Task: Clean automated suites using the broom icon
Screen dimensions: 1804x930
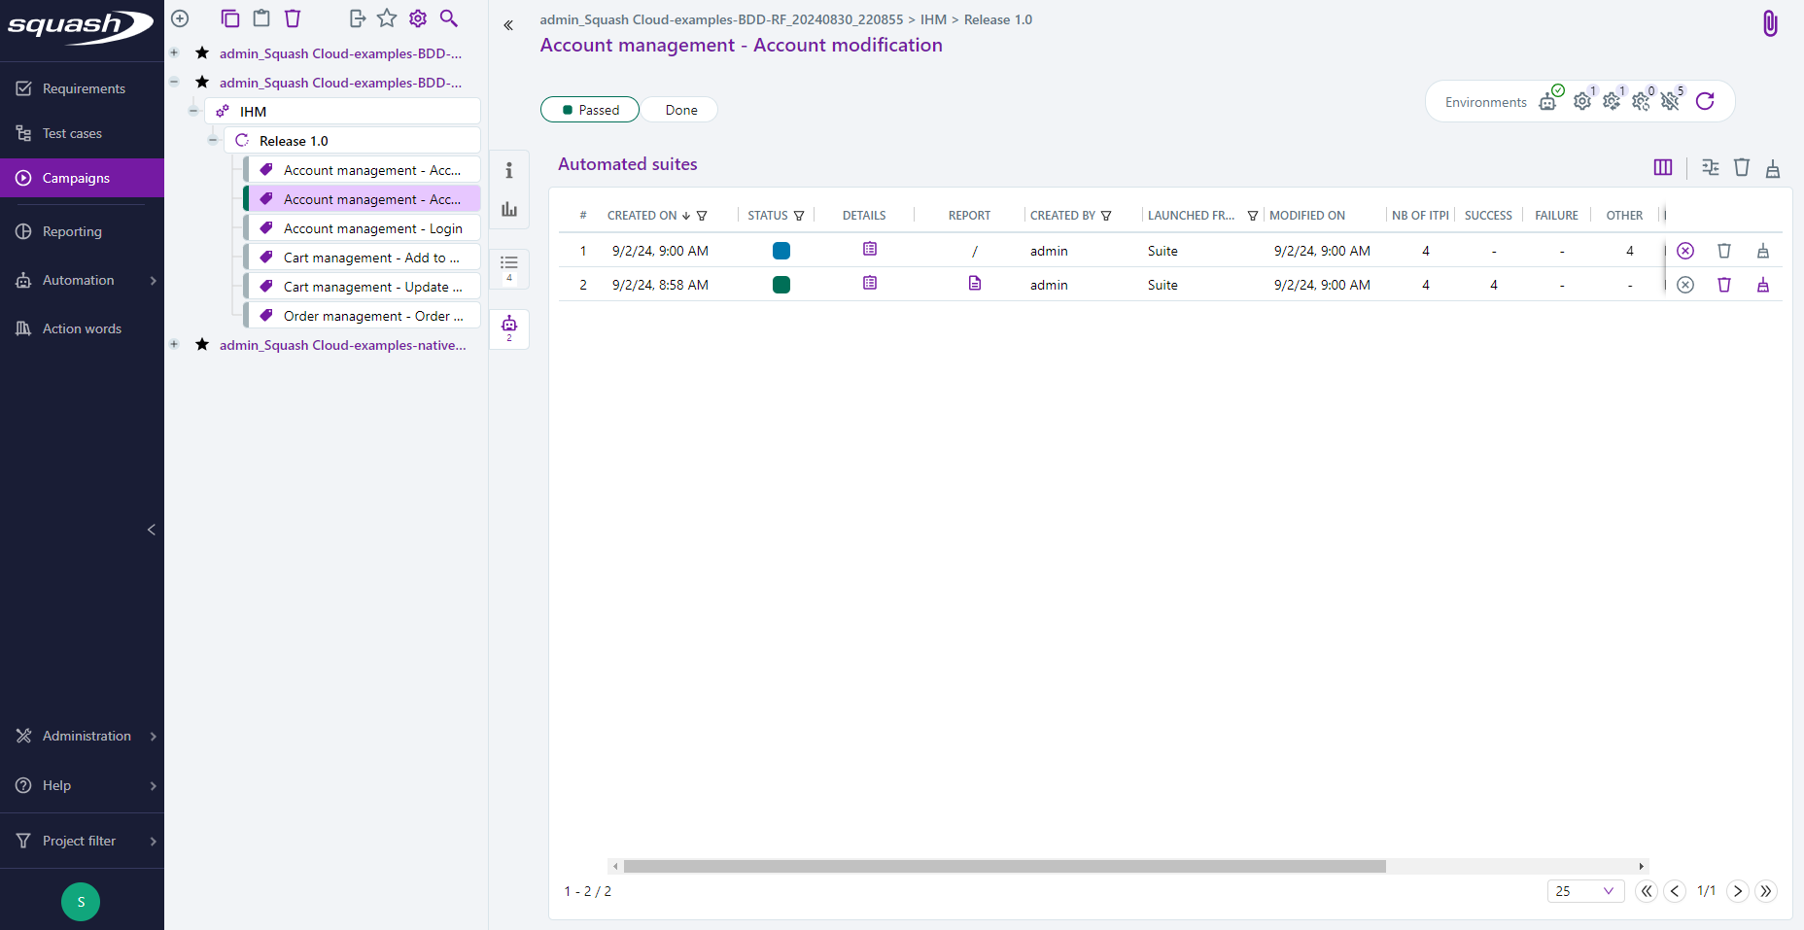Action: [x=1773, y=167]
